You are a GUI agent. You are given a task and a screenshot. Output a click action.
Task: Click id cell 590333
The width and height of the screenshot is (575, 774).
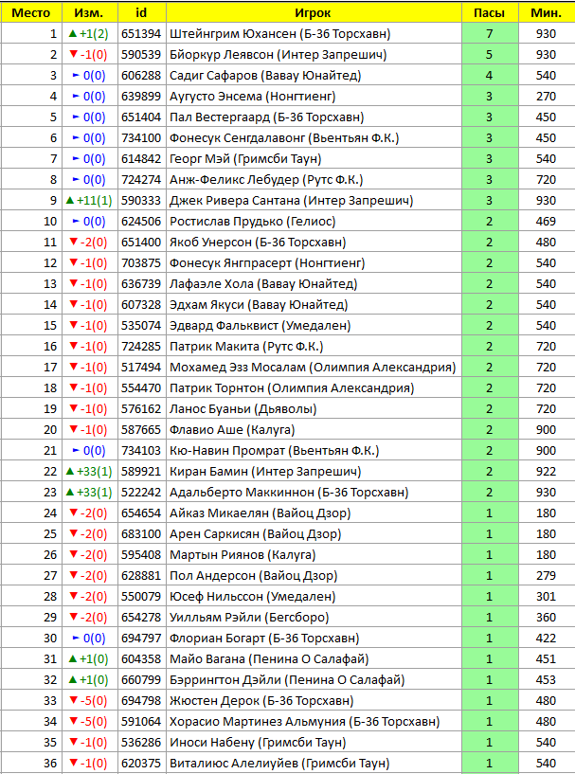[142, 201]
